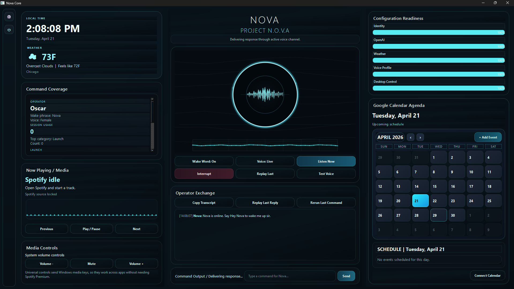Go to previous month with left chevron
The image size is (514, 289).
click(410, 137)
